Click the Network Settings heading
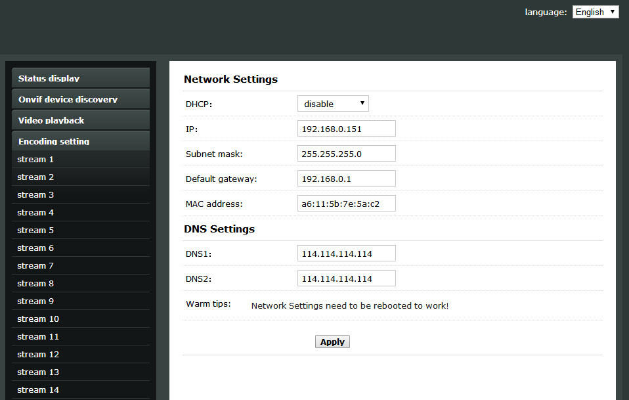The image size is (629, 400). tap(230, 79)
